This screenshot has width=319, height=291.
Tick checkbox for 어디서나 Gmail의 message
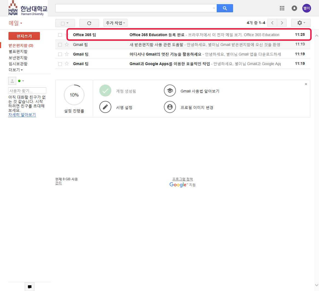60,54
